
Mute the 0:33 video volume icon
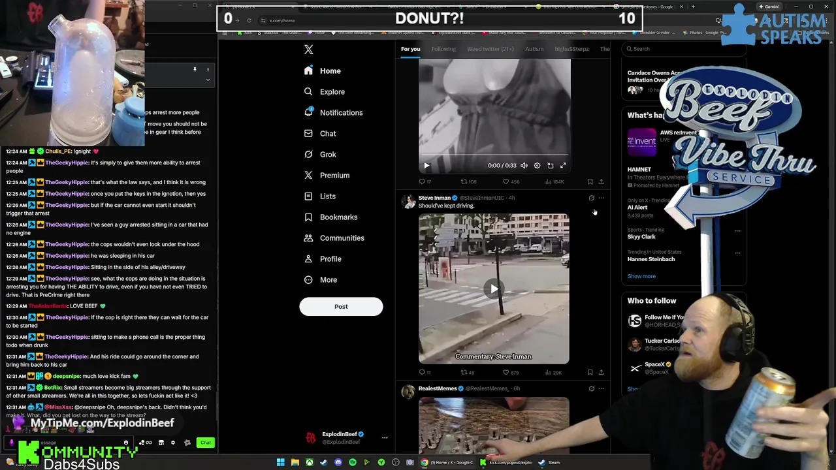point(524,166)
